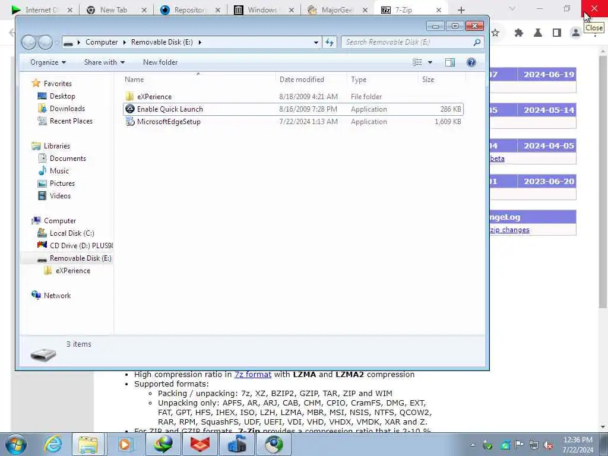The image size is (608, 456).
Task: Click the network tray icon
Action: [534, 445]
